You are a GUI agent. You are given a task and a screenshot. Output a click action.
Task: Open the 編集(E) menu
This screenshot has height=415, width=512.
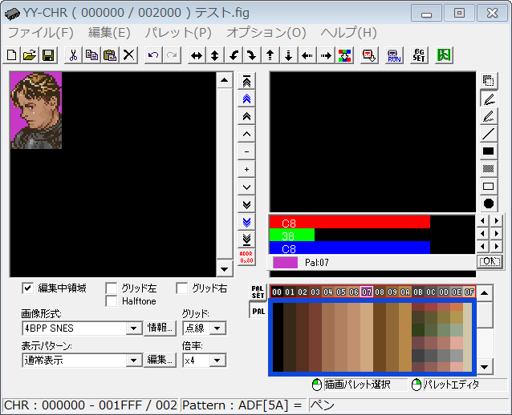[x=109, y=33]
